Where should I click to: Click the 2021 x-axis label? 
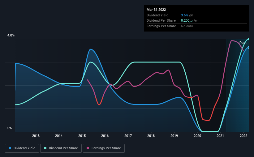tap(220, 136)
